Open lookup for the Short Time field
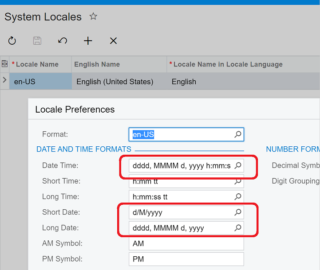This screenshot has height=270, width=320. 238,181
